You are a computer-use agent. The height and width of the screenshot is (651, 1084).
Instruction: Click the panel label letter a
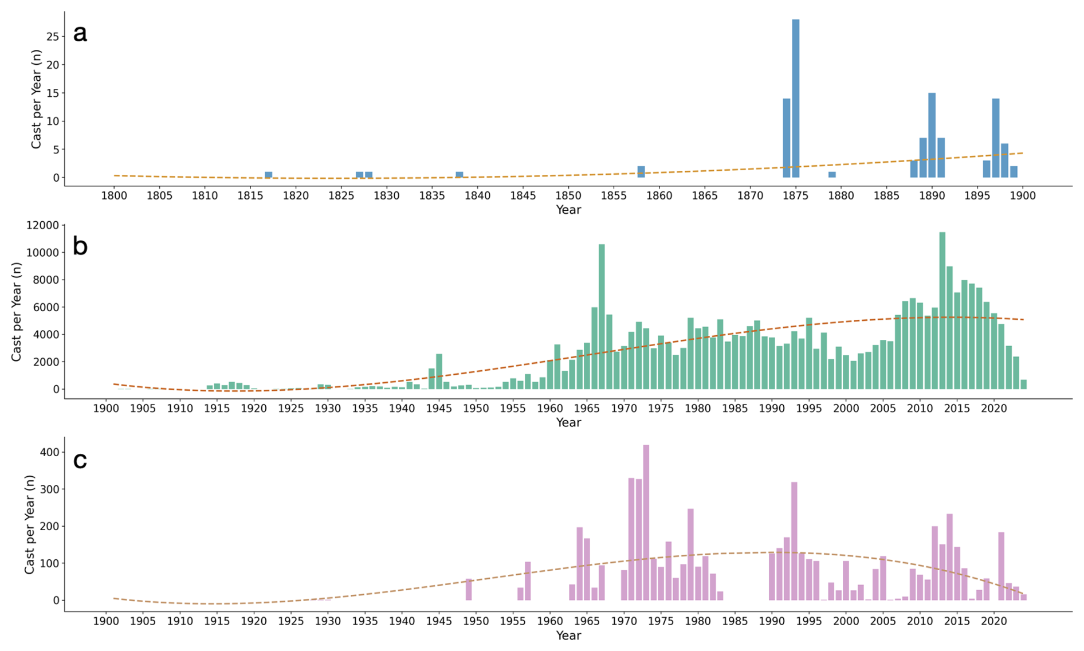[80, 33]
